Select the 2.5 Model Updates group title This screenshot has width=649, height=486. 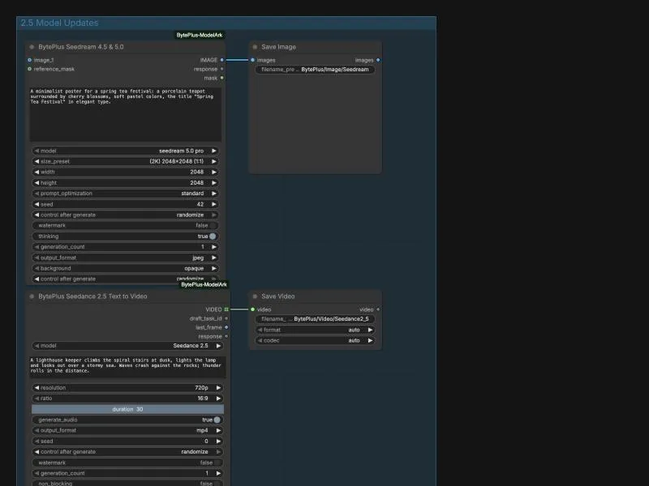pos(59,23)
